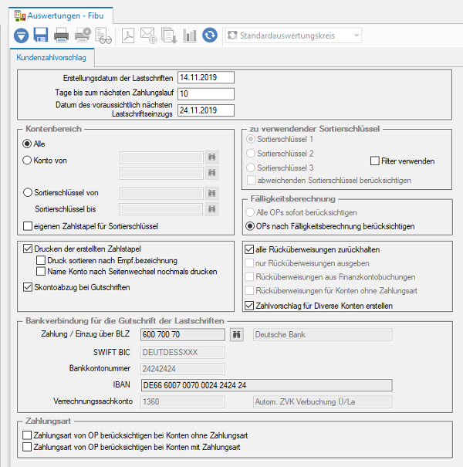Viewport: 463px width, 467px height.
Task: Click abweichenden Sortierschlüssel berücksichtigen checkbox
Action: (252, 180)
